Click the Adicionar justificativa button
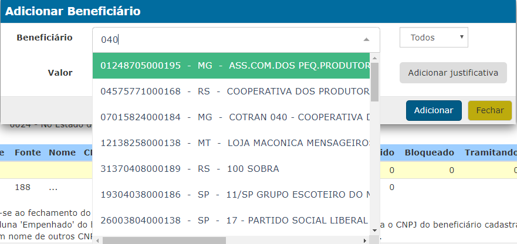Viewport: 517px width, 244px height. click(x=453, y=73)
